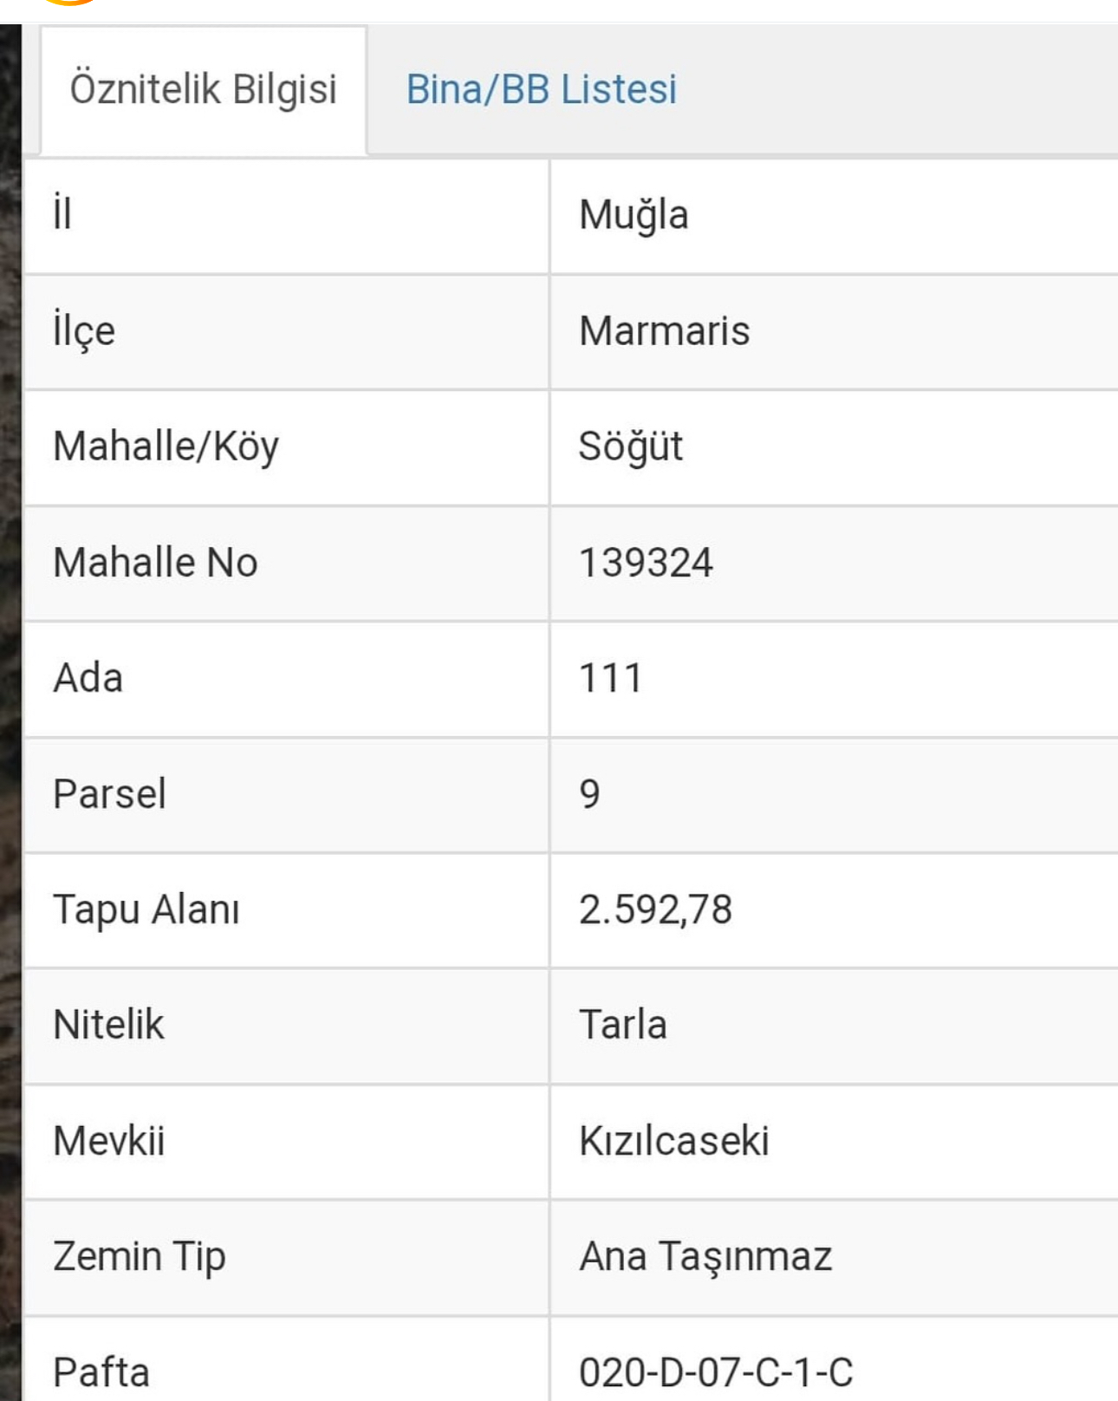Click the Muğla province value
Screen dimensions: 1118x1401
[x=634, y=215]
